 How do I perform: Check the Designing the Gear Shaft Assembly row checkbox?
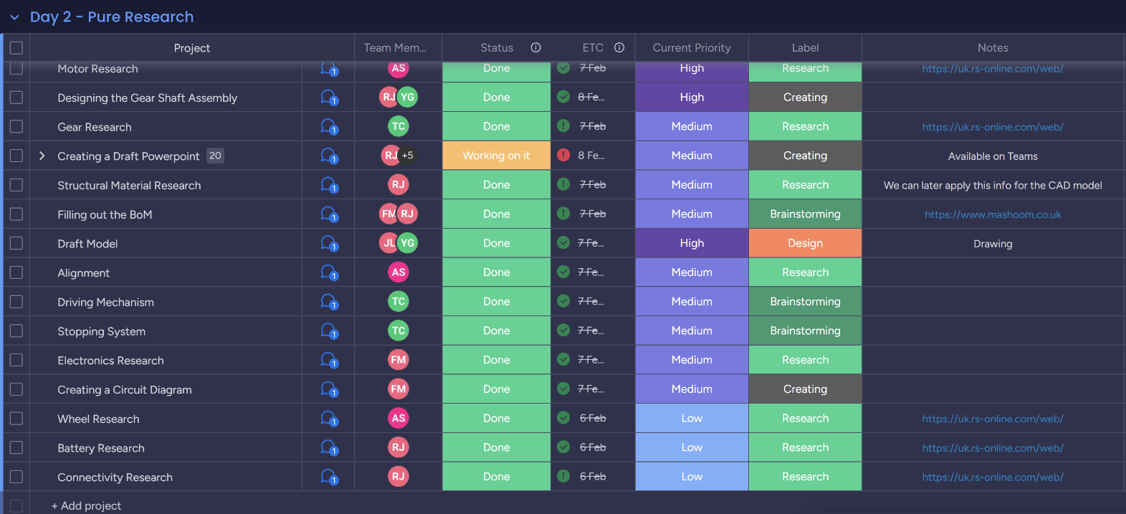[x=16, y=97]
